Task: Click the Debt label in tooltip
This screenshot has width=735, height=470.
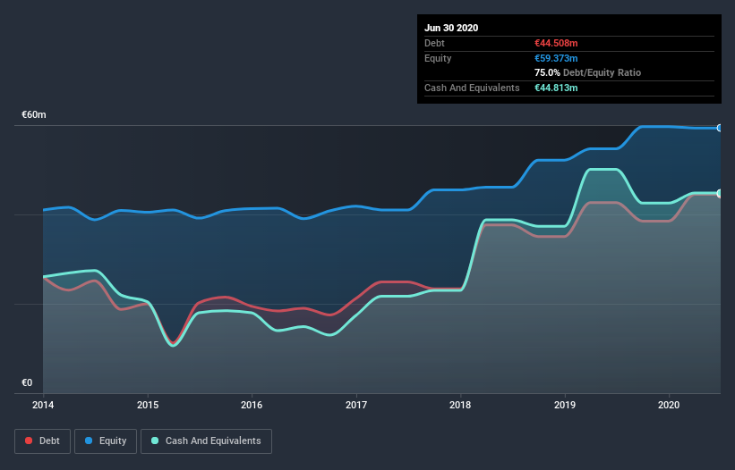Action: [x=434, y=43]
